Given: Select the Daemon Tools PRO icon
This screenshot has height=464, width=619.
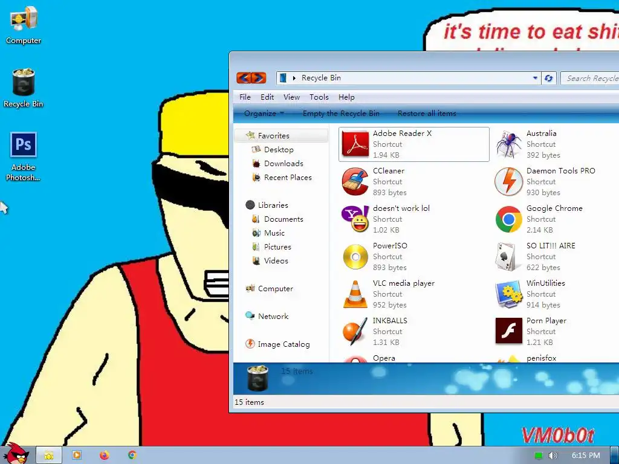Looking at the screenshot, I should pyautogui.click(x=508, y=181).
